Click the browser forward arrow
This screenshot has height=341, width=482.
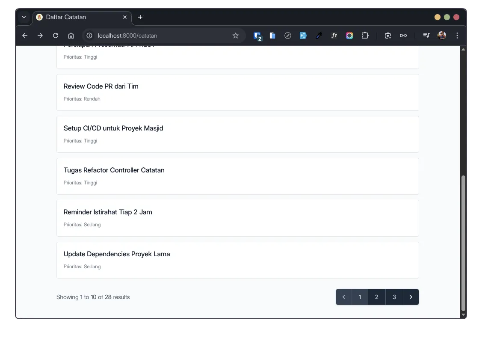click(40, 36)
